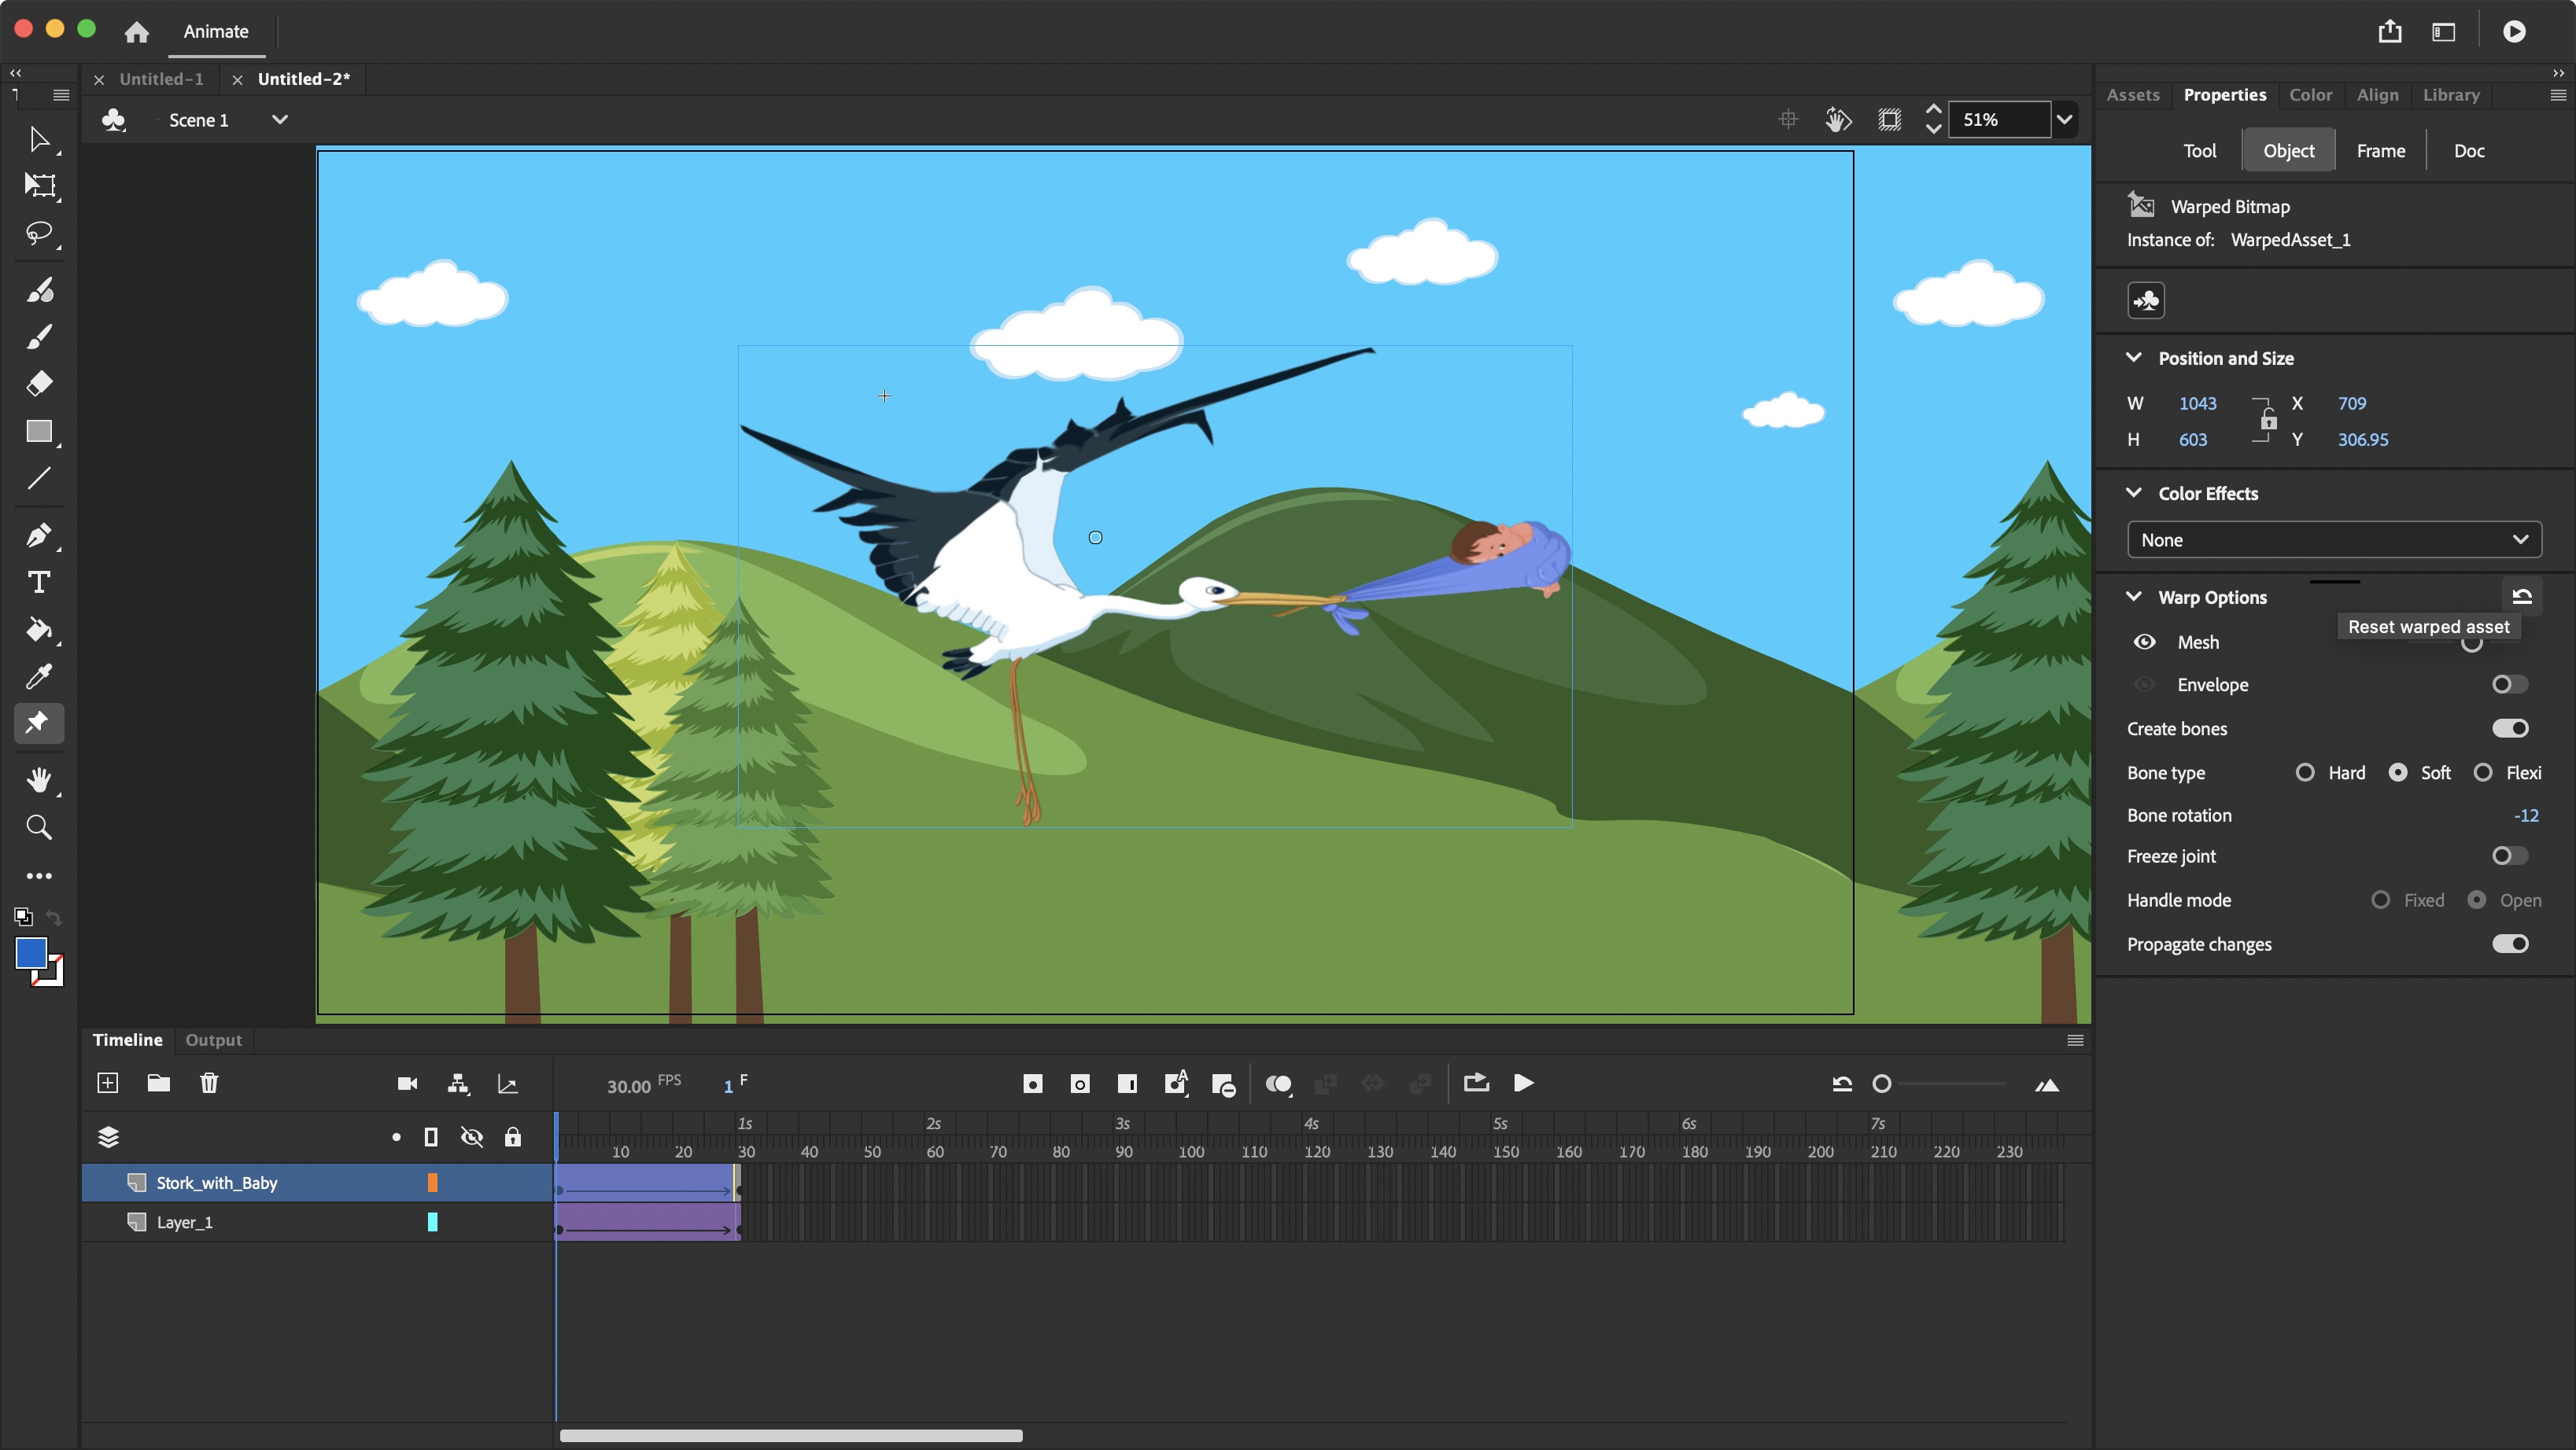Click on Stork_with_Baby layer in timeline
This screenshot has width=2576, height=1450.
click(216, 1181)
